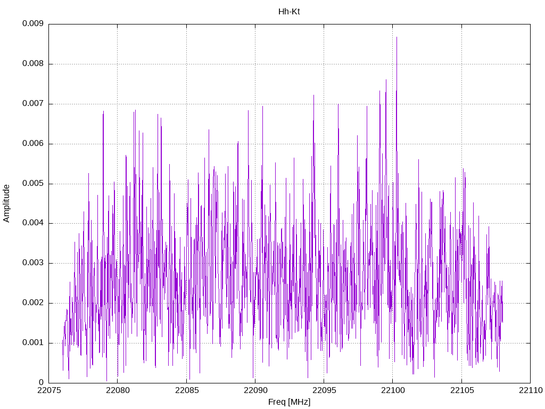The height and width of the screenshot is (409, 545).
Task: Click x-axis tick label 22095
Action: 324,390
